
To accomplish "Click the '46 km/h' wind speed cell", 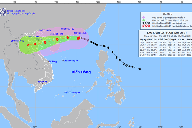I will coord(181,52).
